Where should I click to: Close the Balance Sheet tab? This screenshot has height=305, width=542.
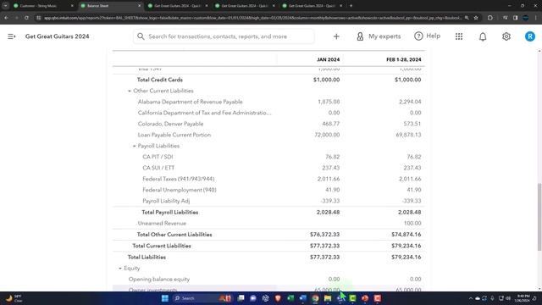pos(139,6)
